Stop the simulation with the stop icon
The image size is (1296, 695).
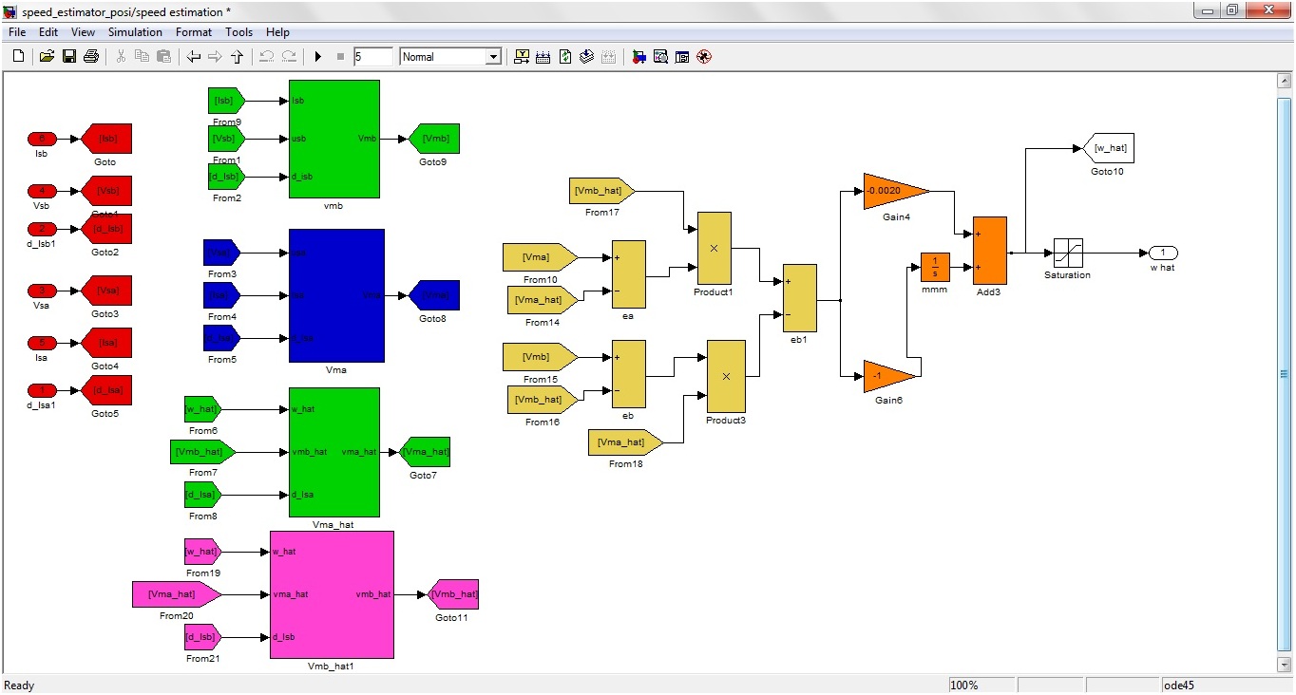coord(339,56)
